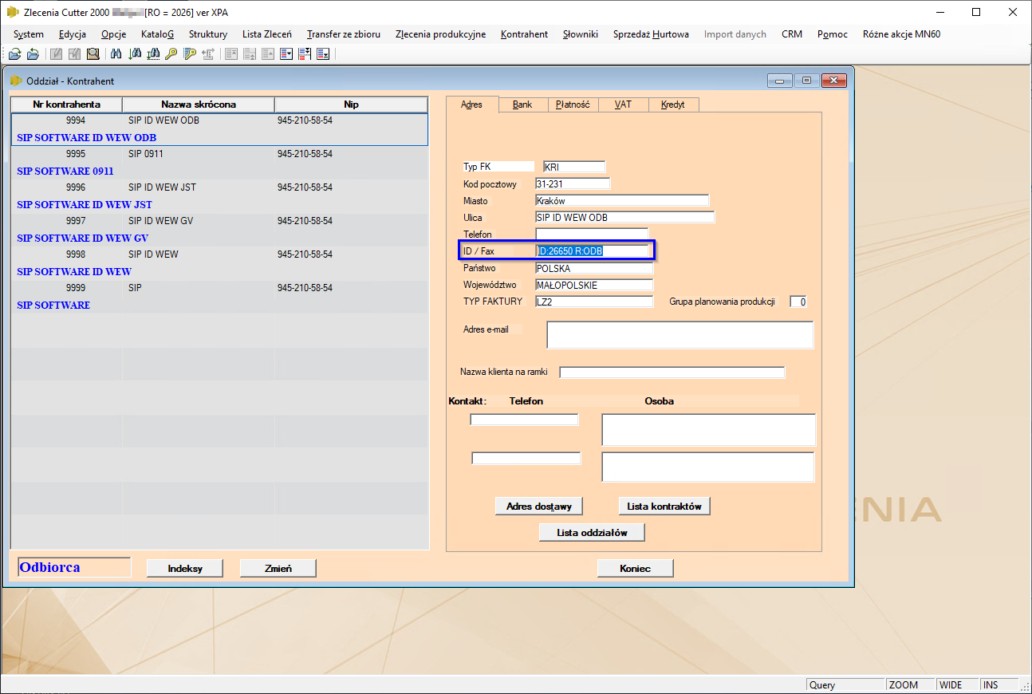Image resolution: width=1032 pixels, height=694 pixels.
Task: Click the plain binoculars search icon
Action: (116, 53)
